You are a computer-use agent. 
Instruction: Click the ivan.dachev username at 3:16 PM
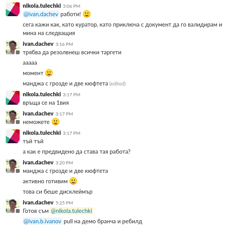coord(38,44)
